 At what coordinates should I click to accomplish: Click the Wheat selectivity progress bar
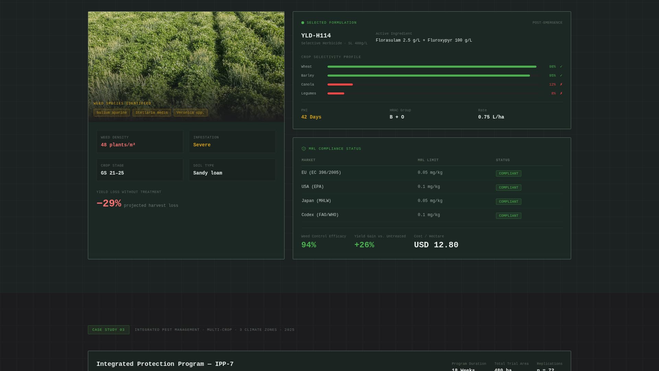pyautogui.click(x=431, y=67)
